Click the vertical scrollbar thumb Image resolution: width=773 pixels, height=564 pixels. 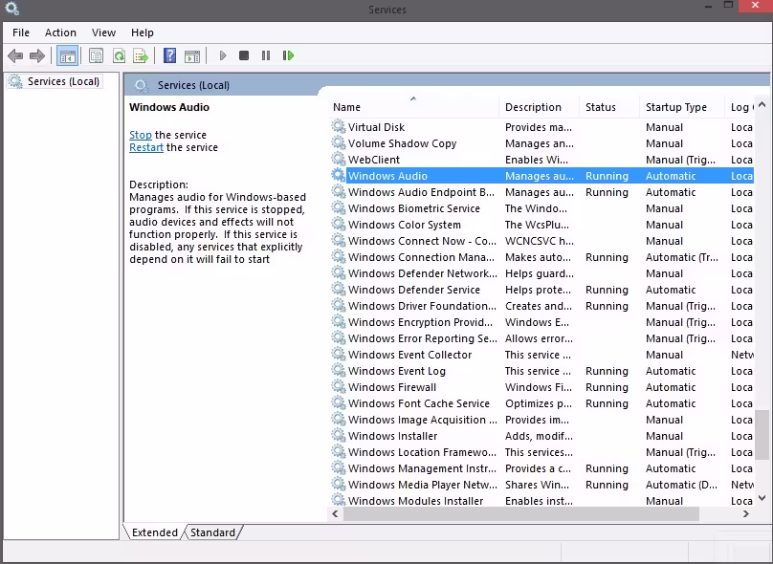pyautogui.click(x=762, y=435)
